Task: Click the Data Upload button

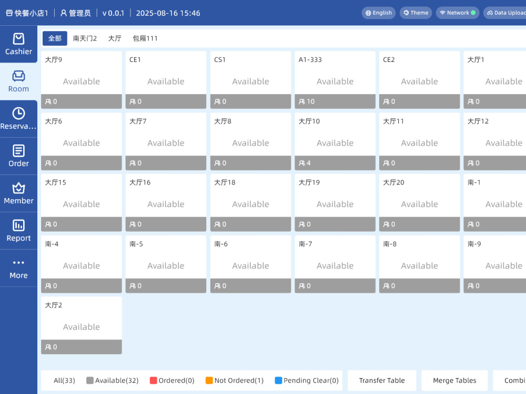Action: click(x=505, y=13)
